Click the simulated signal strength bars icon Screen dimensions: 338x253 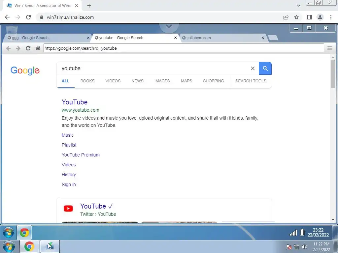point(293,233)
